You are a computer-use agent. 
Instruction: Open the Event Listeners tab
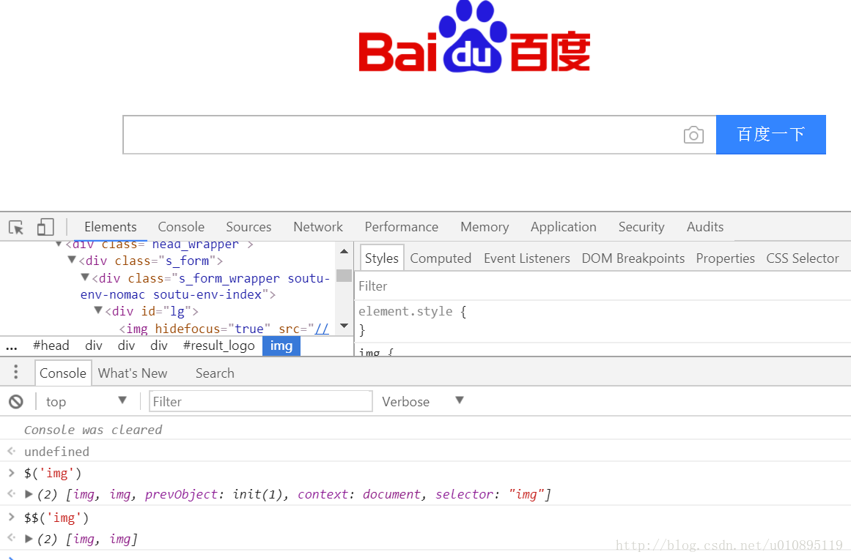pos(527,258)
